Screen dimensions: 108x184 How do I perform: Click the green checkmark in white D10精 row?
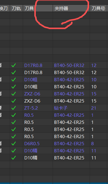(14, 158)
